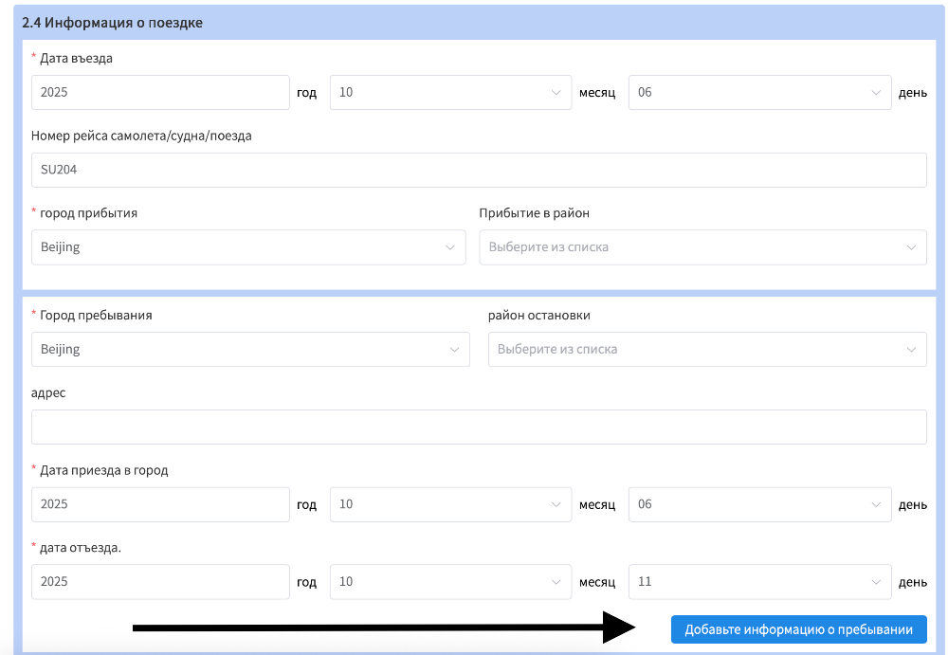
Task: Click the адрес label text
Action: click(48, 392)
